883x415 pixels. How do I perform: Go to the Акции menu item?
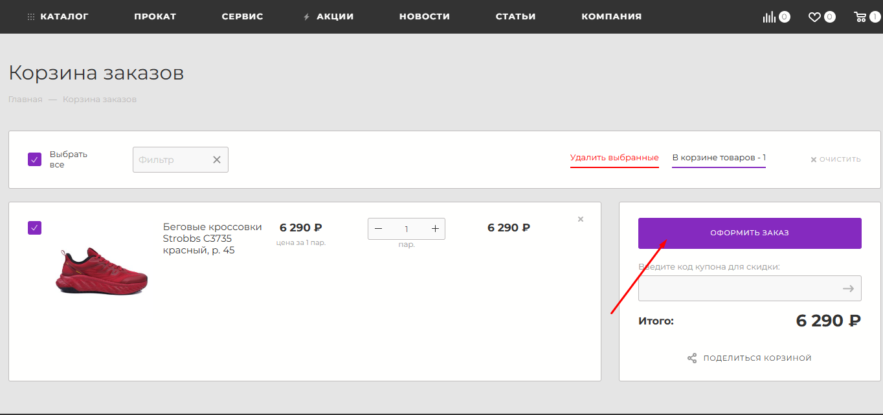point(335,17)
